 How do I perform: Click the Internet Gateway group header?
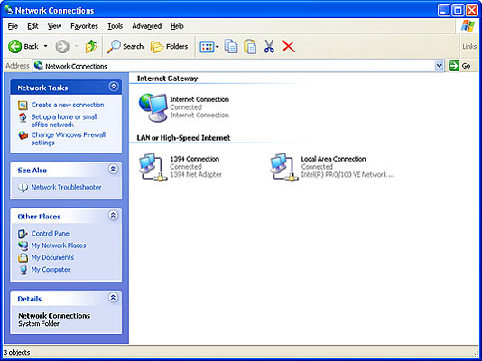coord(167,79)
